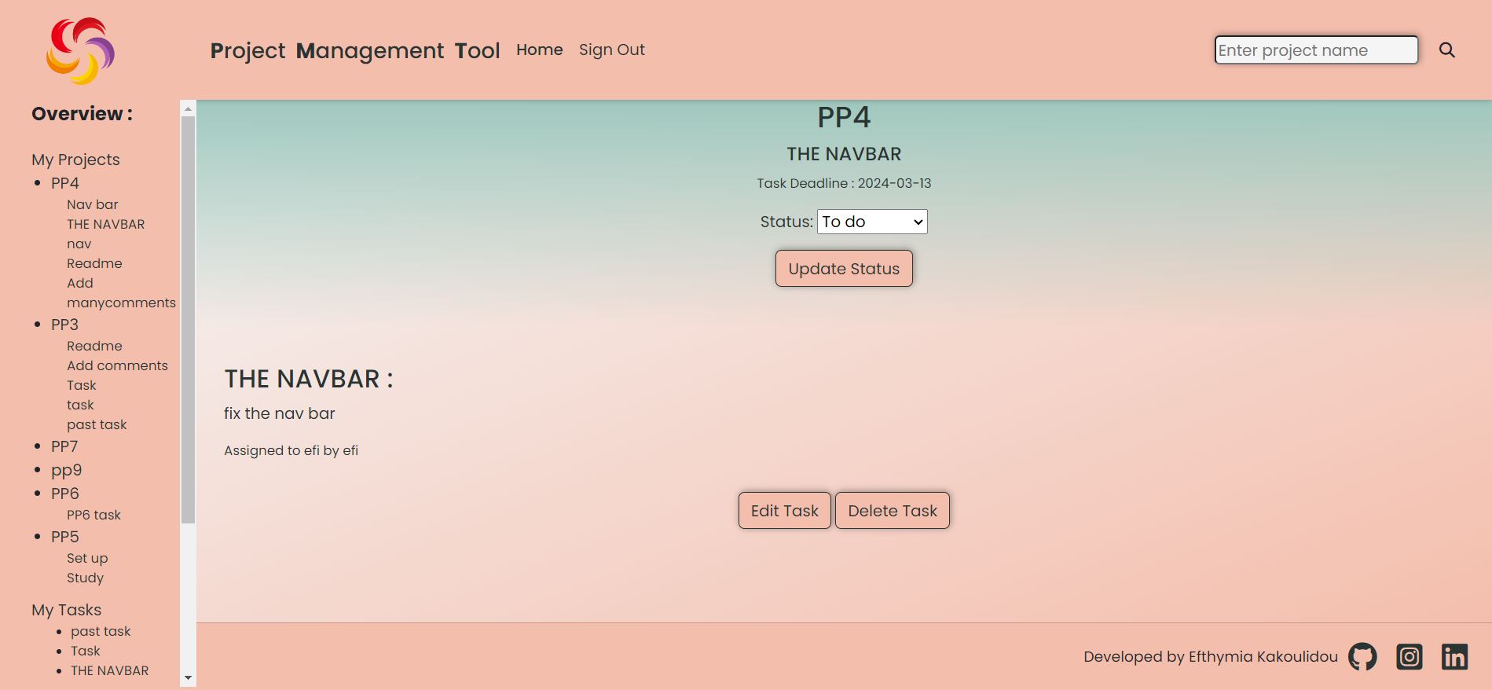Click the sidebar vertical scrollbar thumb
1492x690 pixels.
click(188, 319)
